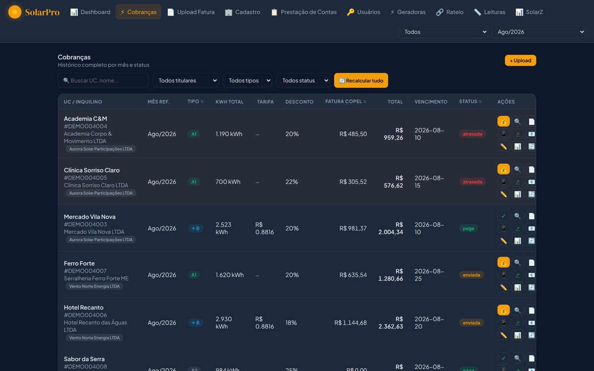The width and height of the screenshot is (594, 371).
Task: Go to the Dashboard tab
Action: click(90, 12)
